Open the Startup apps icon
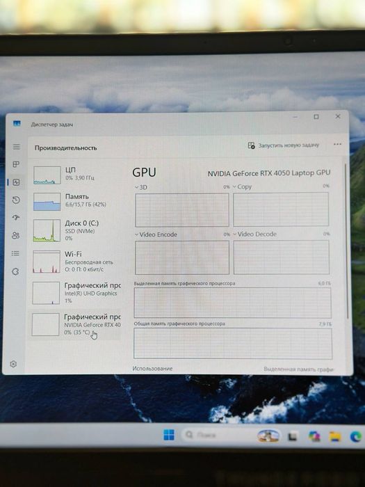Screen dimensions: 365x487 [x=16, y=217]
